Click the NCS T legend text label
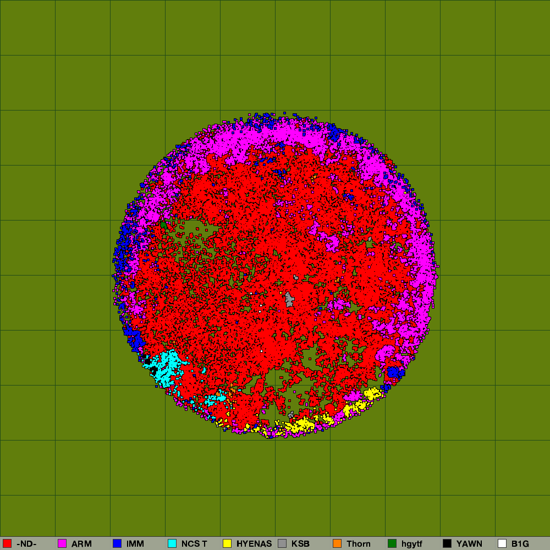550x550 pixels. [194, 544]
